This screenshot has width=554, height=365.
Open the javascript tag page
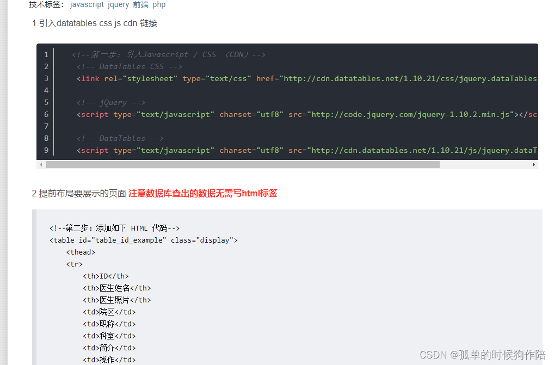click(87, 4)
